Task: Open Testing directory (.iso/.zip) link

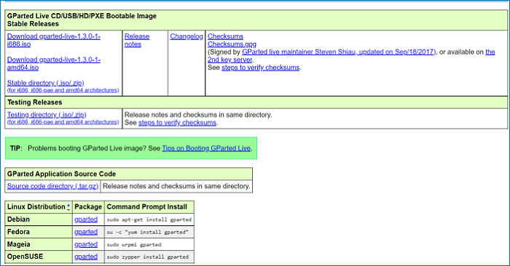Action: coord(47,115)
